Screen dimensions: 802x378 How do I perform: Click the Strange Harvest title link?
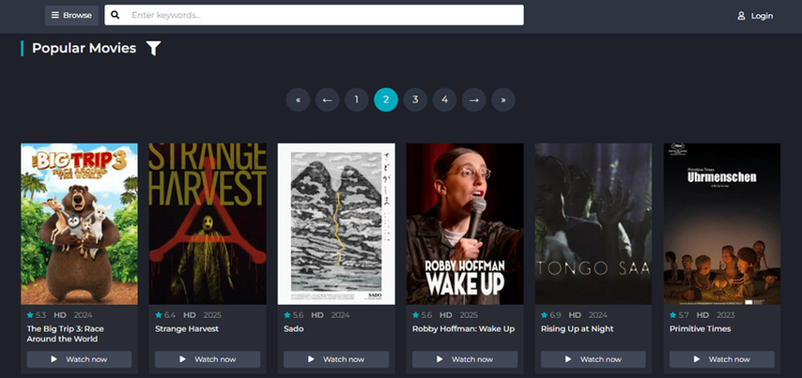(x=187, y=329)
